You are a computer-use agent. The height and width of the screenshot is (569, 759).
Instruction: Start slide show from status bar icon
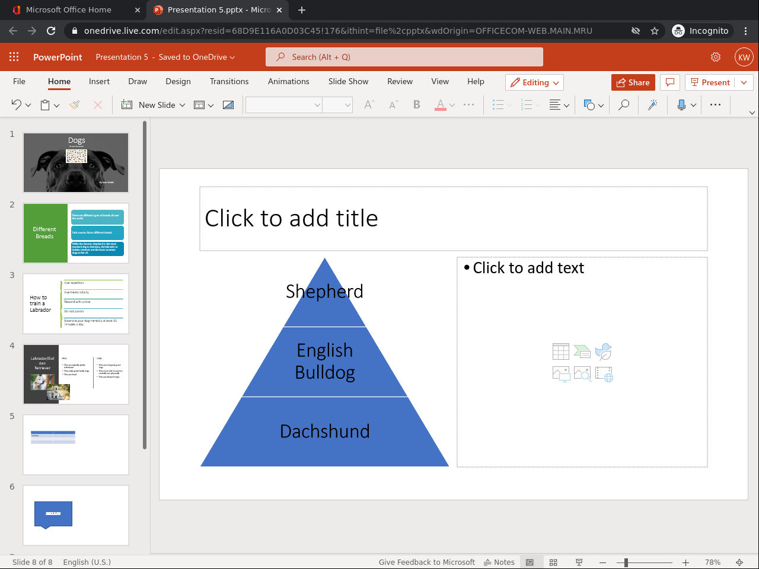point(579,562)
